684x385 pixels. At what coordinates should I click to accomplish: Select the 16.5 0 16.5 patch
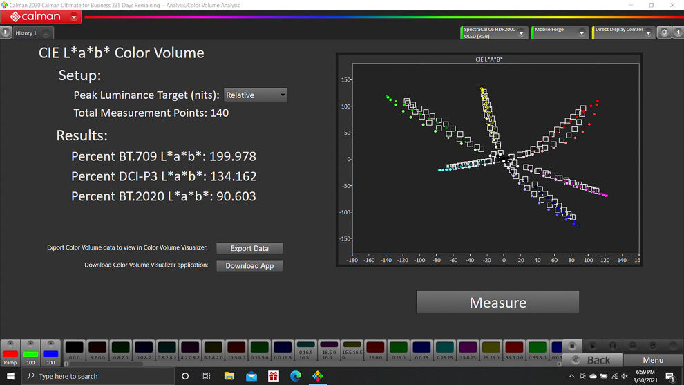(x=329, y=350)
